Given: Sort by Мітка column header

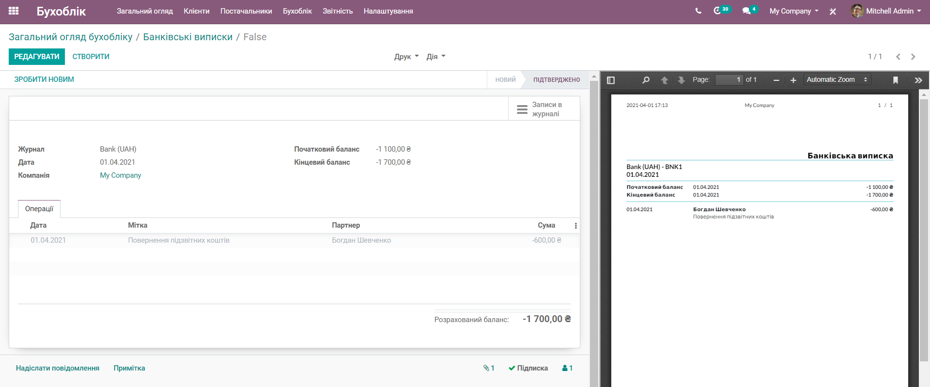Looking at the screenshot, I should (138, 225).
